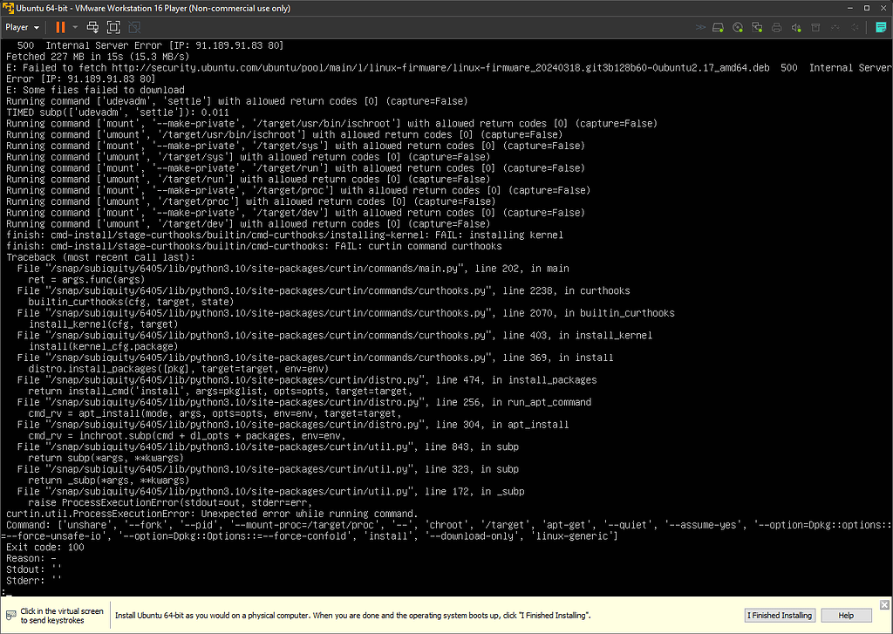Open VMware Help

(x=845, y=615)
